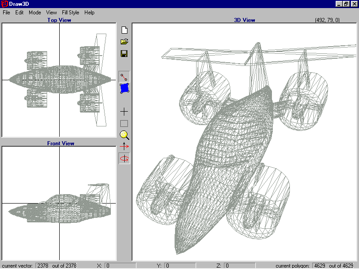359x269 pixels.
Task: Click the Front View wireframe canvas
Action: click(x=59, y=204)
